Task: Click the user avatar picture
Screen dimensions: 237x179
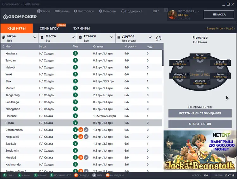Action: click(x=173, y=15)
